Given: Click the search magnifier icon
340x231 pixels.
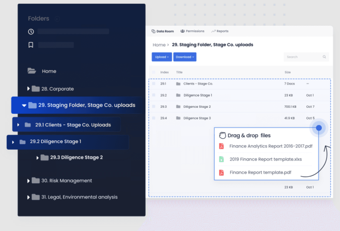Looking at the screenshot, I should coord(324,57).
